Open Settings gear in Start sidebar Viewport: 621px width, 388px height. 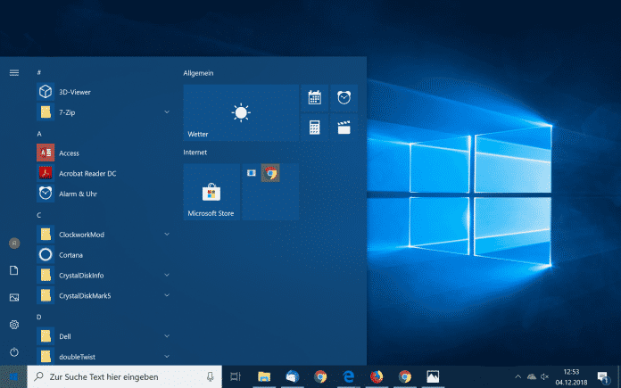(x=13, y=325)
